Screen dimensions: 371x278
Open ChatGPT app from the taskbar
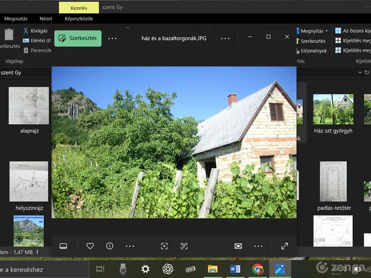tap(168, 269)
